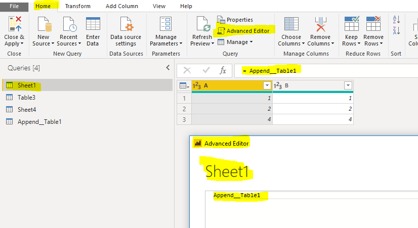Select the Table3 query
The height and width of the screenshot is (228, 418).
click(88, 98)
